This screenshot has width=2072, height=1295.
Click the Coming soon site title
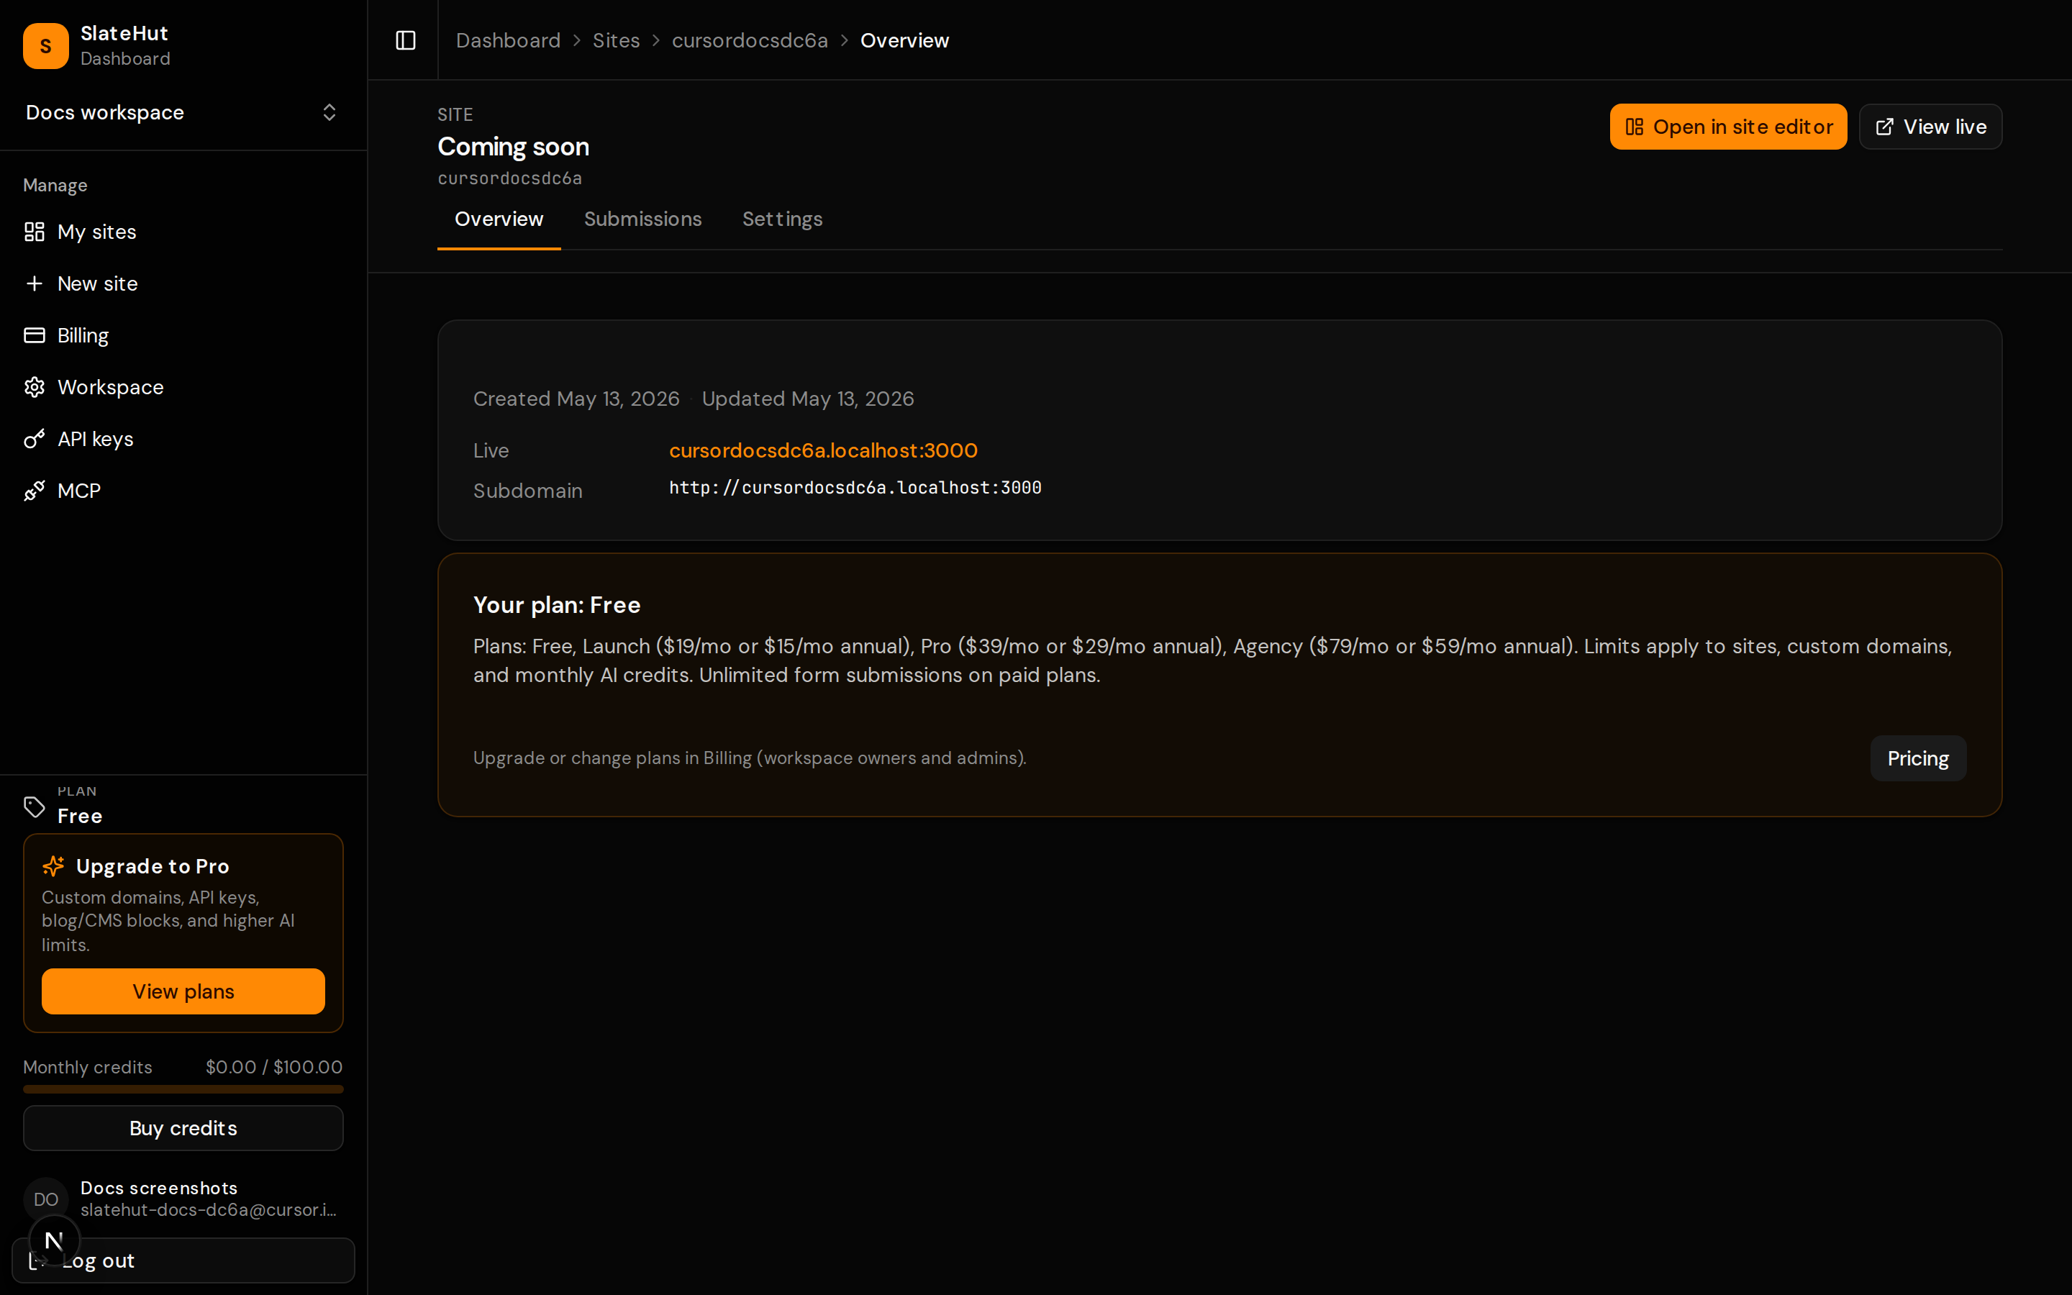513,147
